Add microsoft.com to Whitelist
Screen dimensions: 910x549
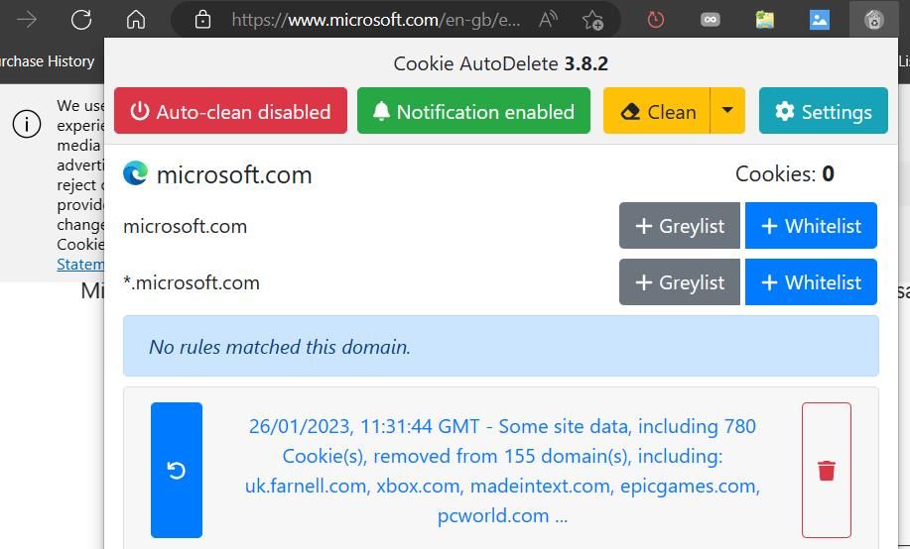point(811,226)
